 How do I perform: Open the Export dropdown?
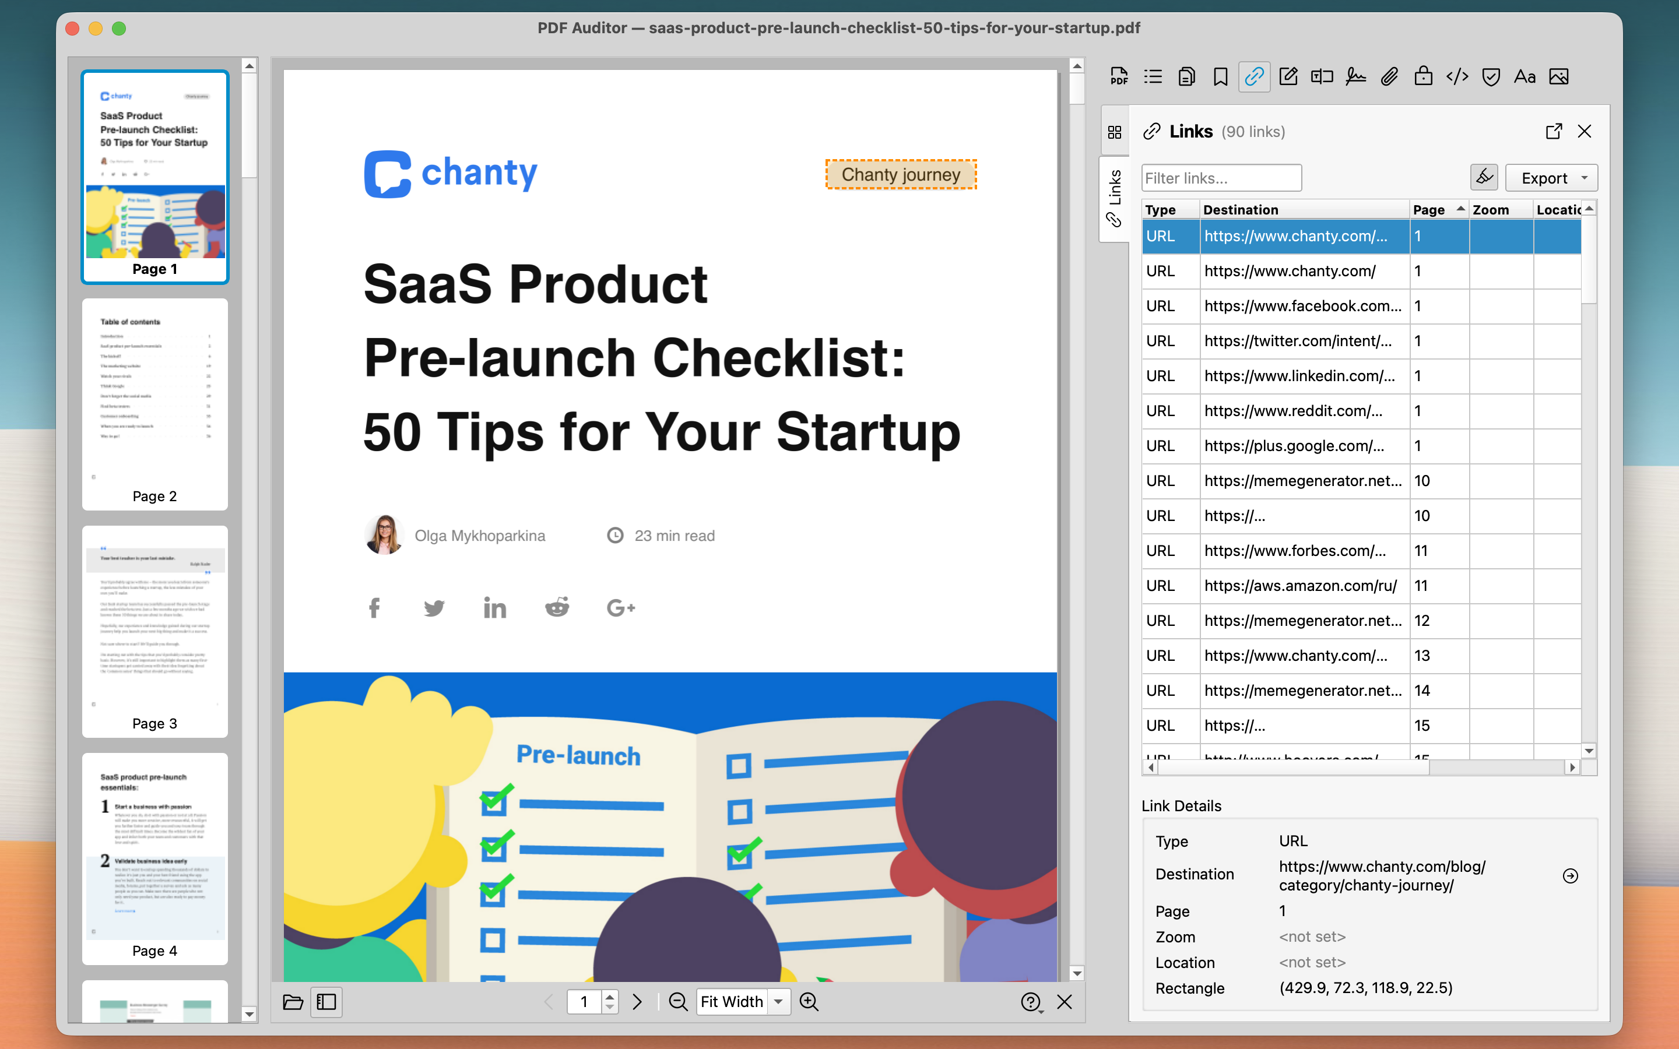tap(1552, 178)
